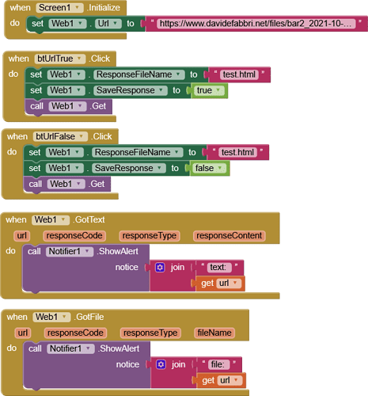Open Web1 dropdown in the GotFile event

(x=51, y=317)
